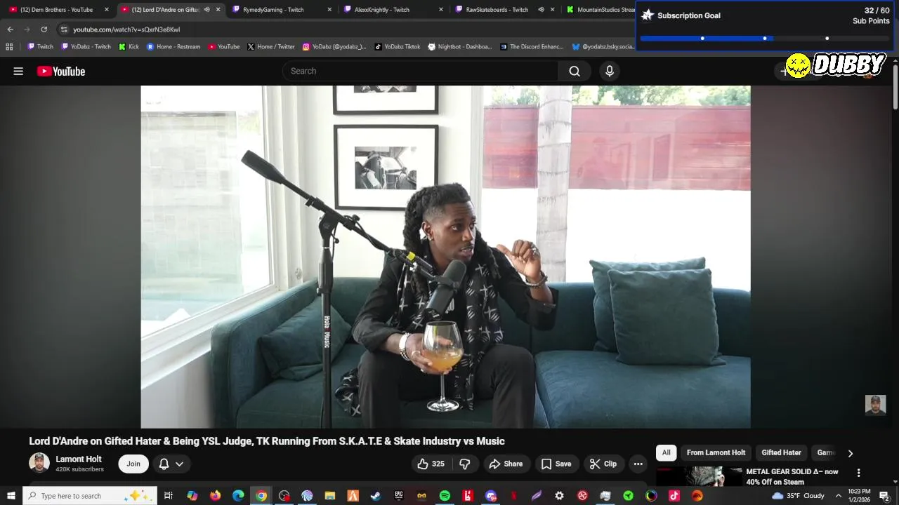
Task: Close the RymedyGaming Twitch tab
Action: pos(329,10)
